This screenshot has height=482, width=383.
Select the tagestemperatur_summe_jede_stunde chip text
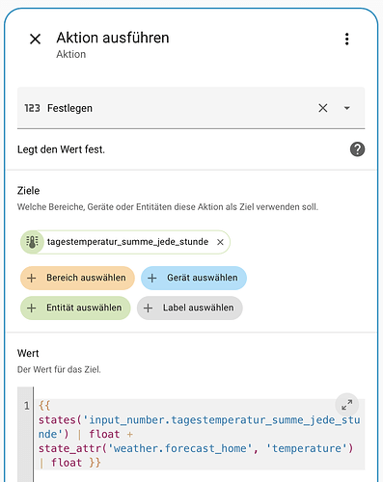point(127,242)
